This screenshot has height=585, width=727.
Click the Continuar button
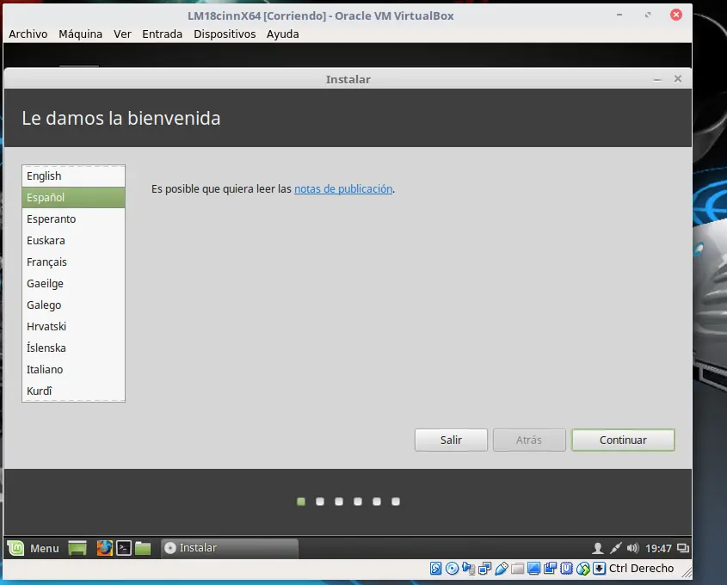click(623, 440)
